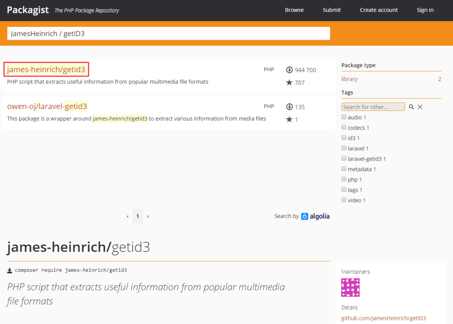Click the main package search field
453x324 pixels.
(169, 34)
